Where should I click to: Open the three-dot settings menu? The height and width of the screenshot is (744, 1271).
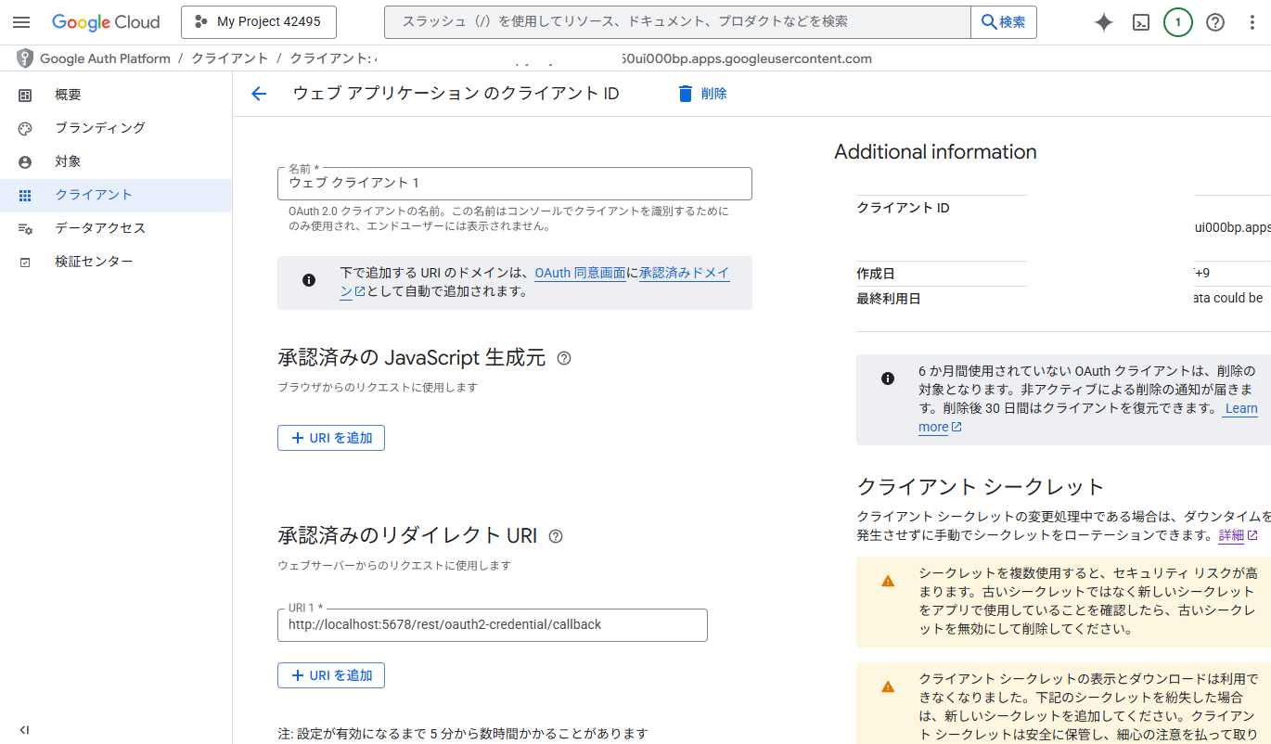click(x=1252, y=22)
